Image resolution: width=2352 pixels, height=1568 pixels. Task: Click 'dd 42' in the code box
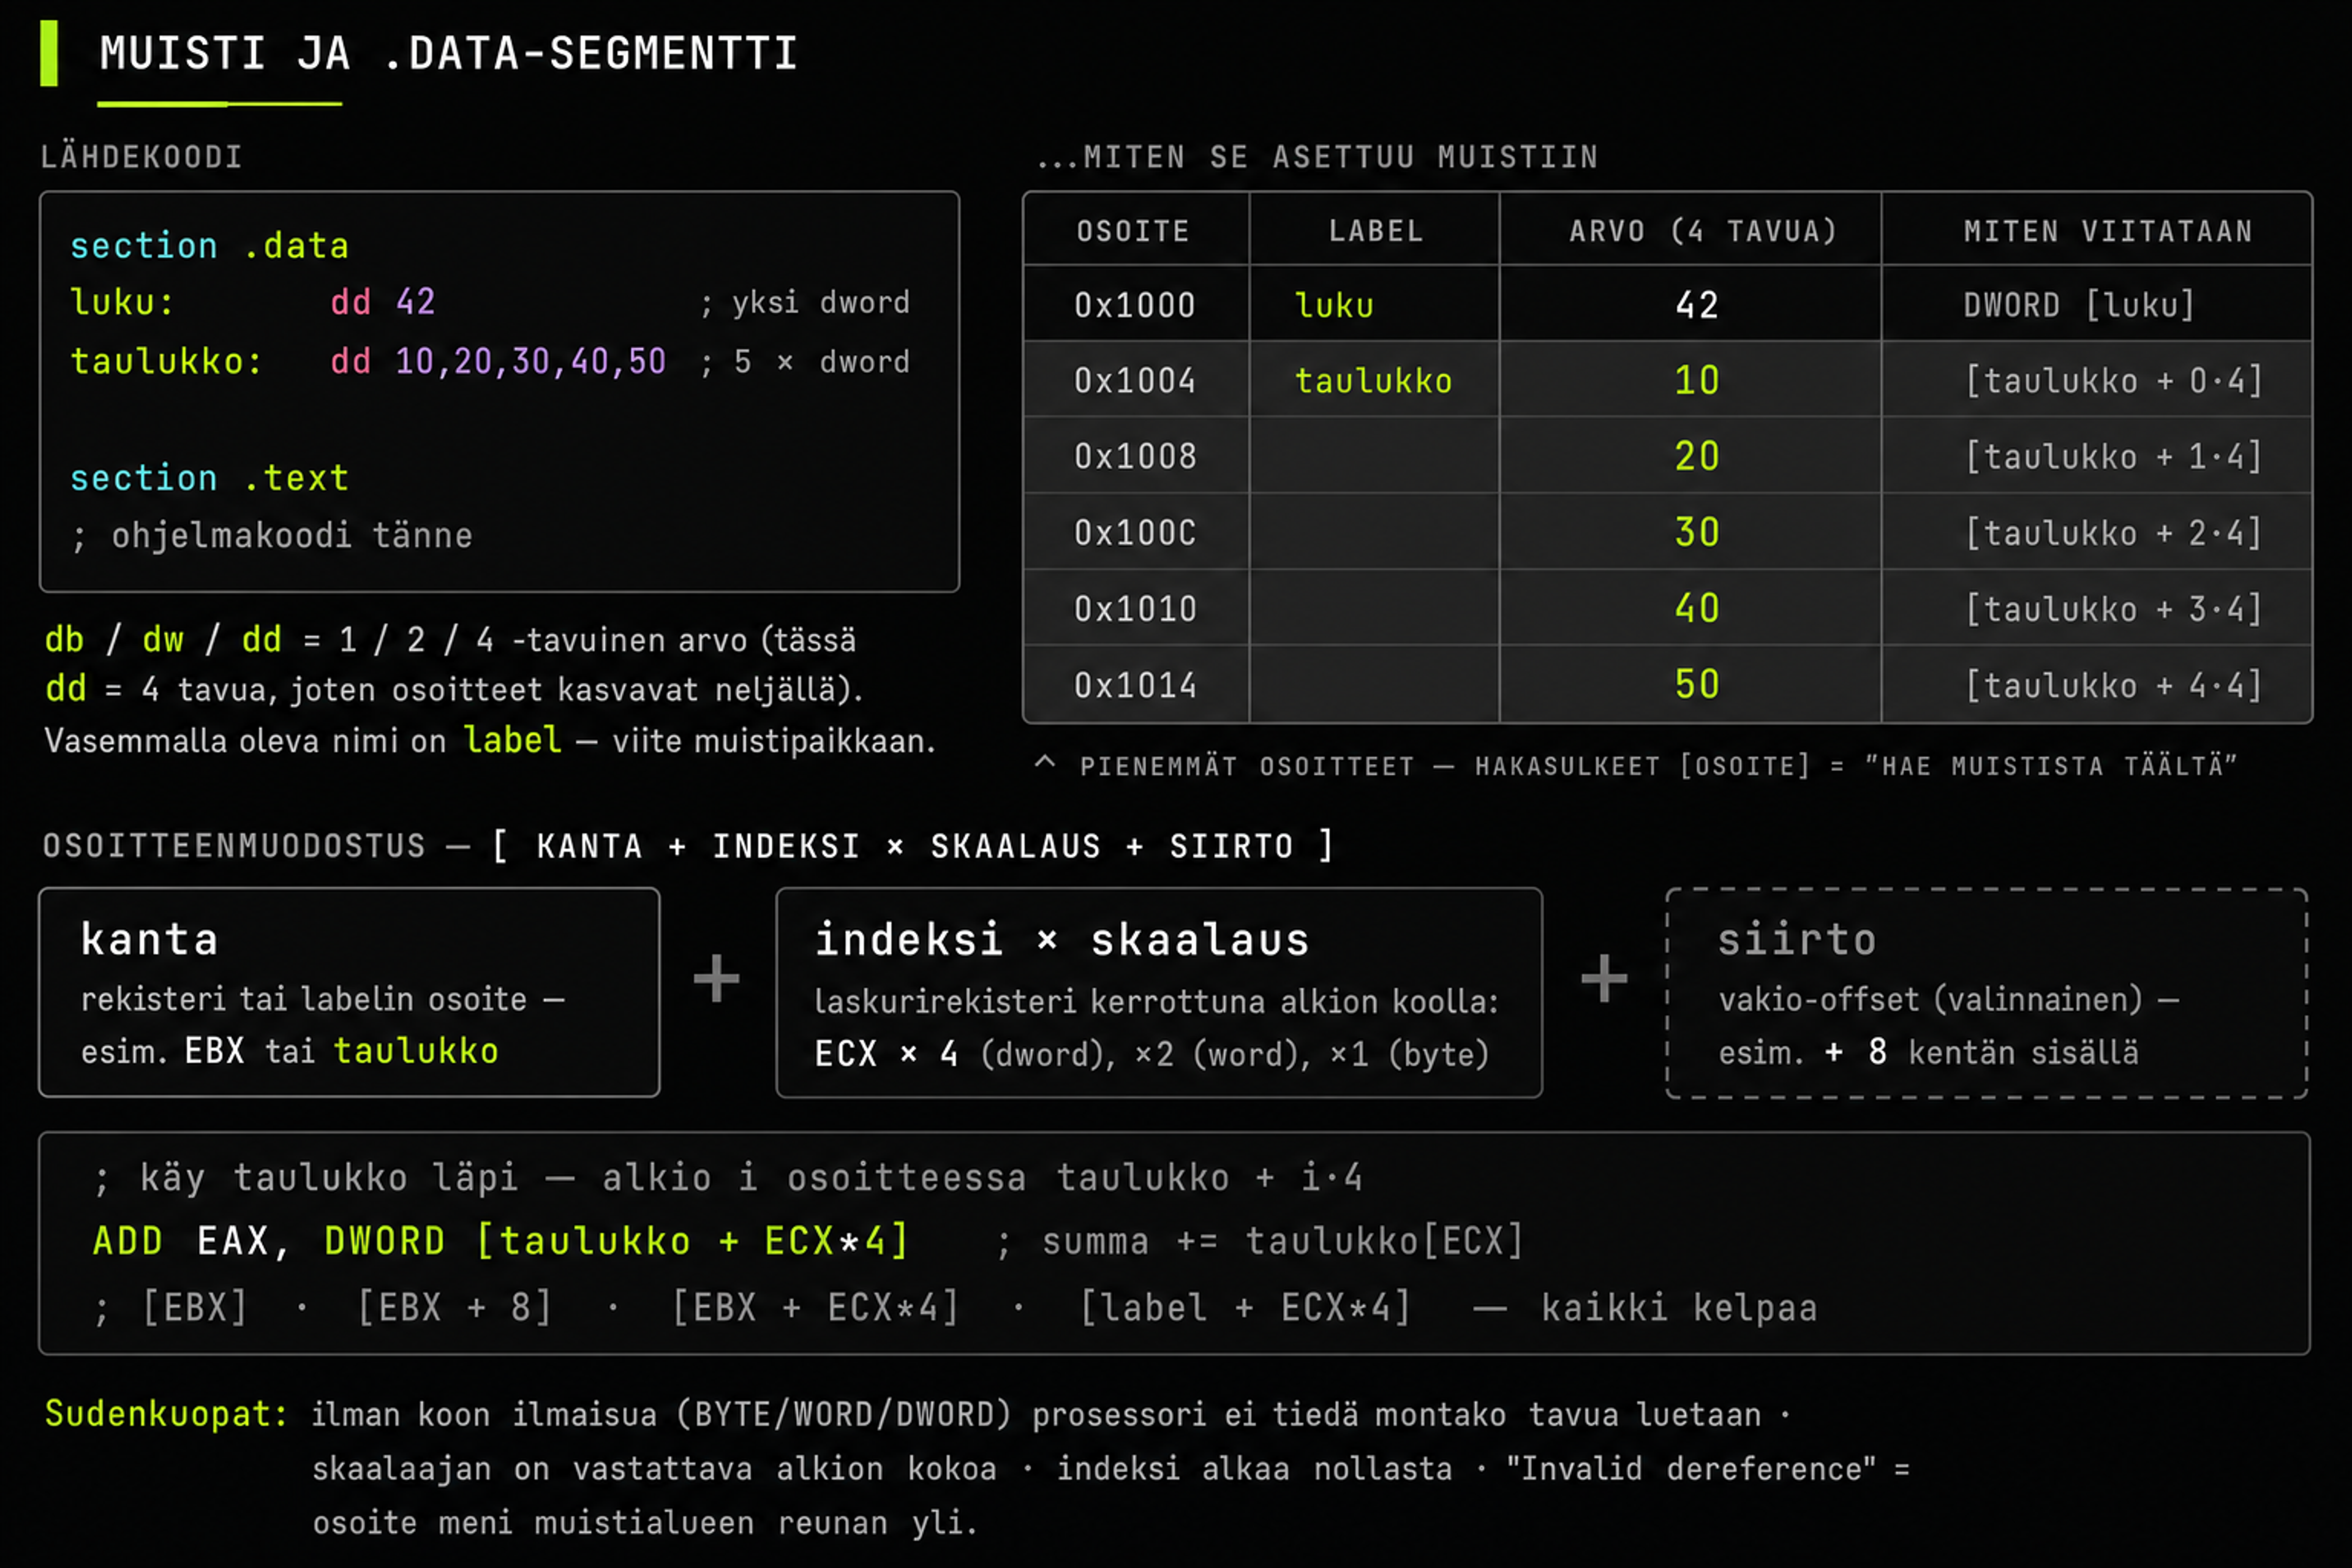383,302
